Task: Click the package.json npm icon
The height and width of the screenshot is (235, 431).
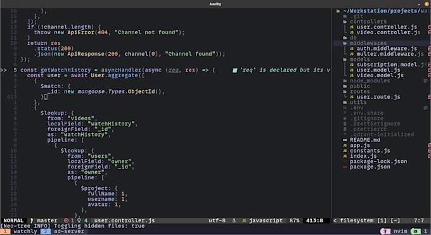Action: click(x=345, y=167)
